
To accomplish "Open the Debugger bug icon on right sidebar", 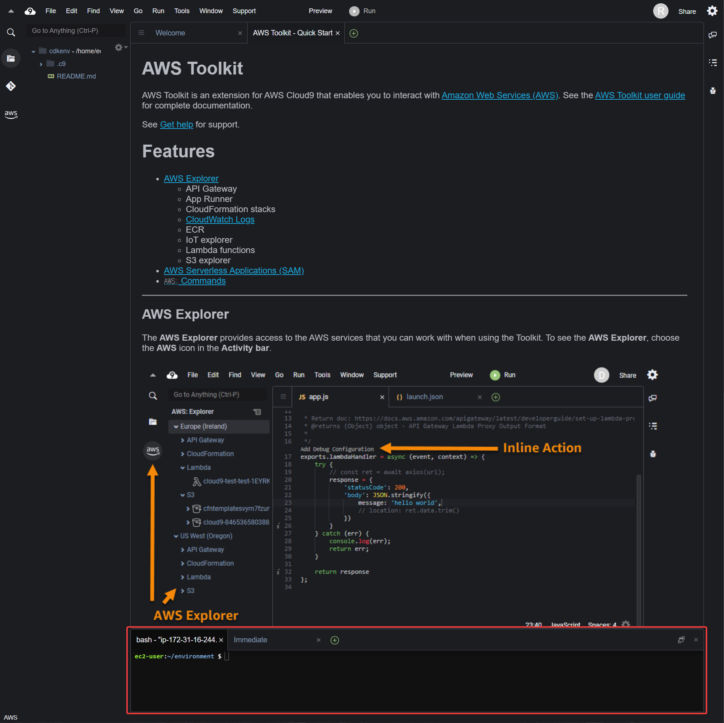I will pyautogui.click(x=713, y=91).
